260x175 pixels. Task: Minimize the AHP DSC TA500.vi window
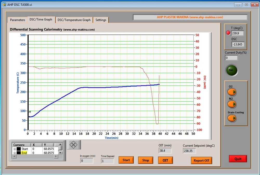pyautogui.click(x=238, y=5)
